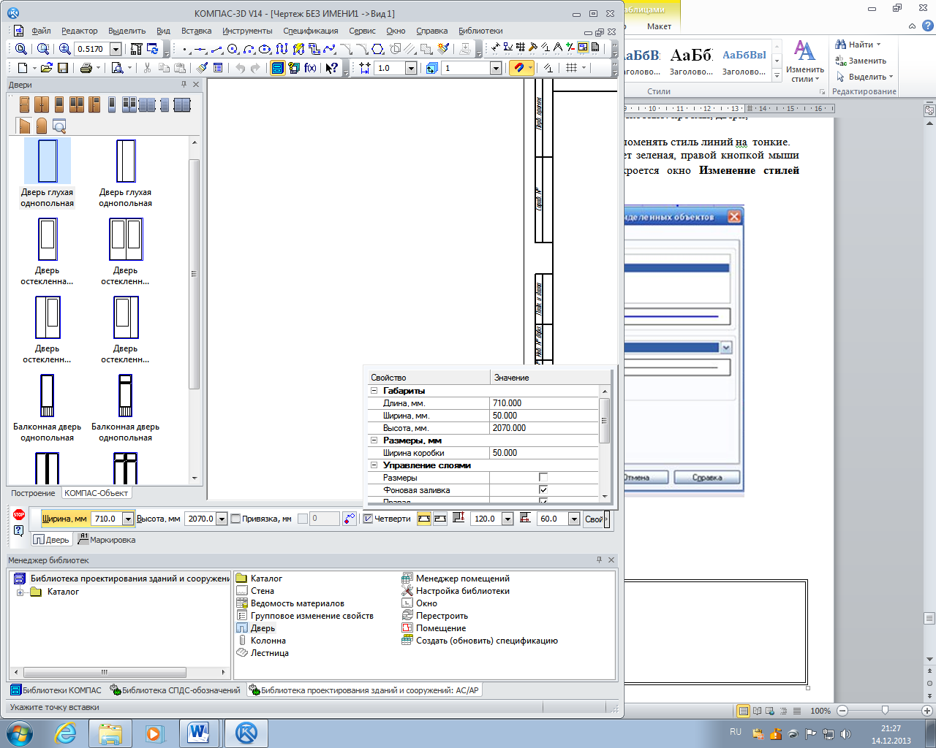Open Настройка библиотеки item
Image resolution: width=936 pixels, height=748 pixels.
(456, 591)
